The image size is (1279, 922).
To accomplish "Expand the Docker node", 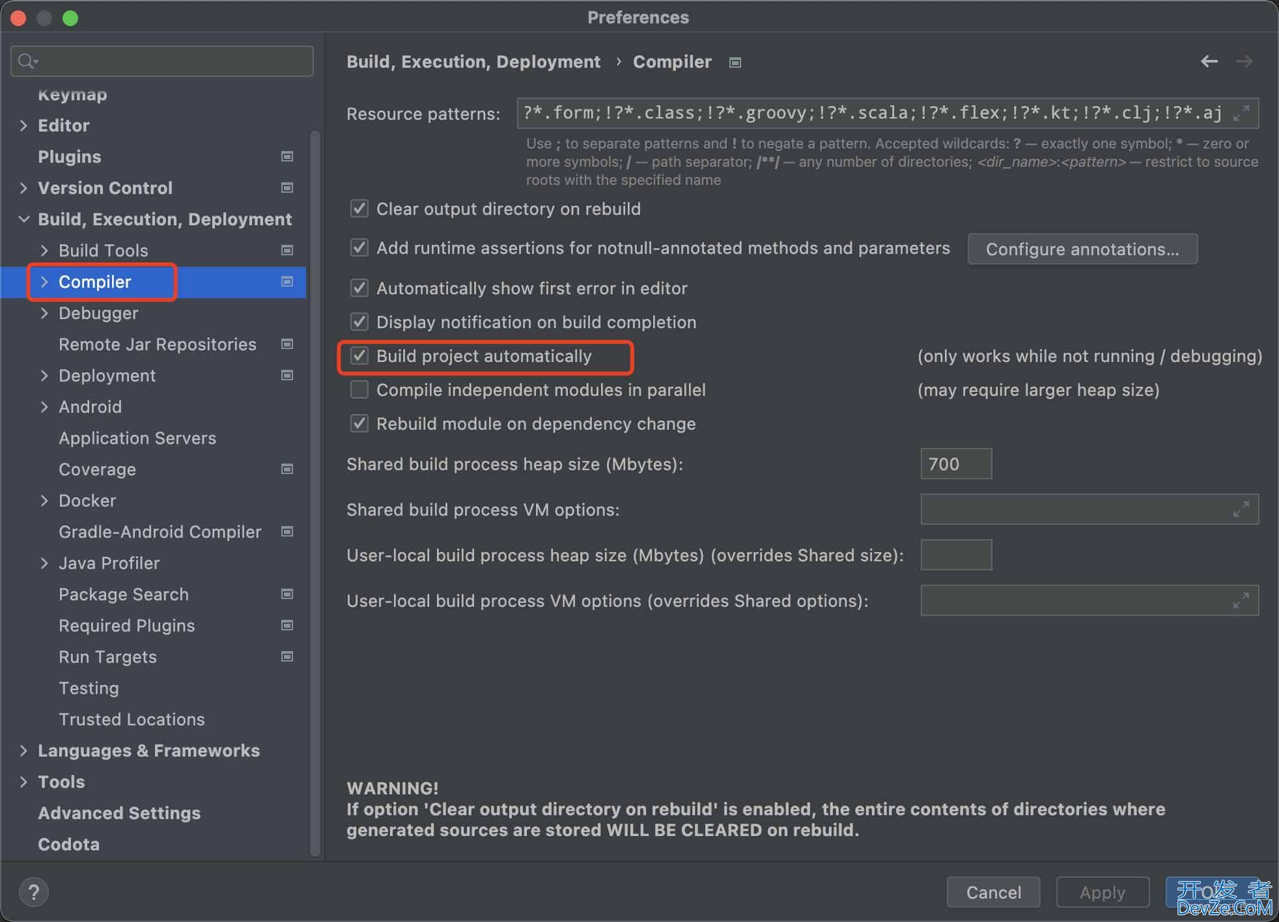I will 44,500.
